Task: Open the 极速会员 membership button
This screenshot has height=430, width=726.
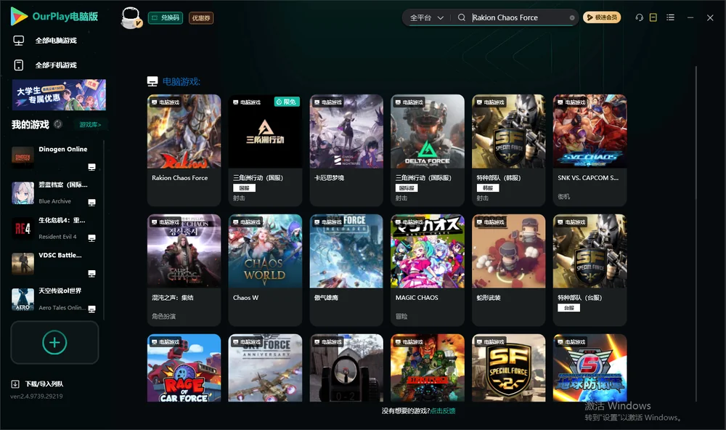Action: (x=601, y=17)
